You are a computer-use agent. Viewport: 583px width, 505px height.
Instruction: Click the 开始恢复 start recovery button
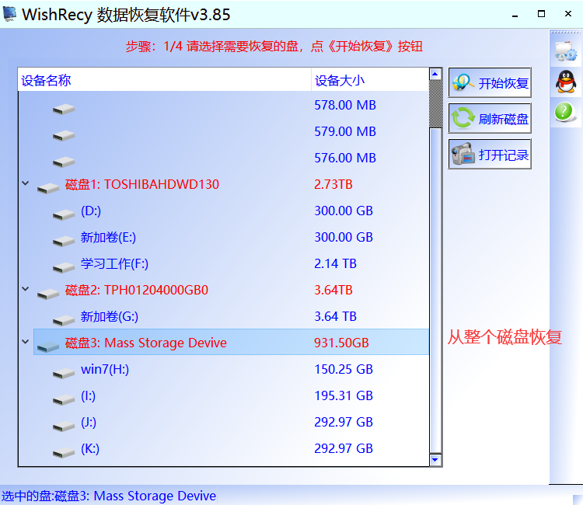[x=490, y=82]
